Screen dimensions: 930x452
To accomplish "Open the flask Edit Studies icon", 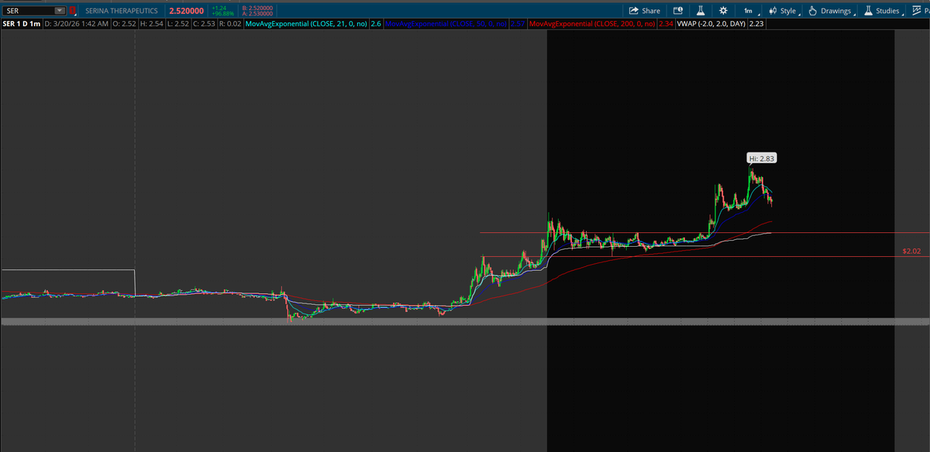I will click(x=700, y=11).
